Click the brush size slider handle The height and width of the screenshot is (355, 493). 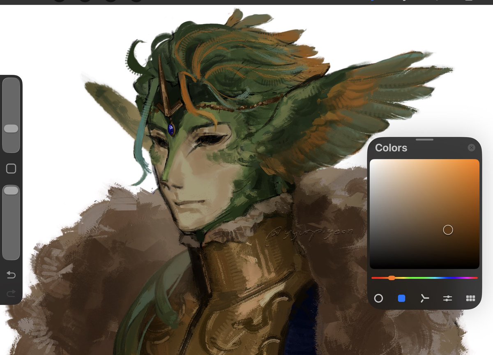[11, 129]
